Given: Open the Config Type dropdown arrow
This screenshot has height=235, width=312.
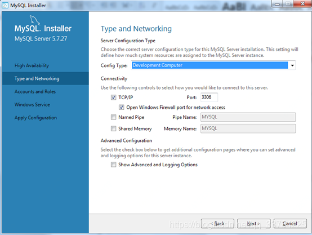Looking at the screenshot, I should (x=292, y=65).
